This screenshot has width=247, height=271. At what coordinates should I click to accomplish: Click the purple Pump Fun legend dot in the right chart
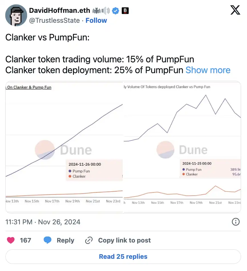(x=183, y=169)
